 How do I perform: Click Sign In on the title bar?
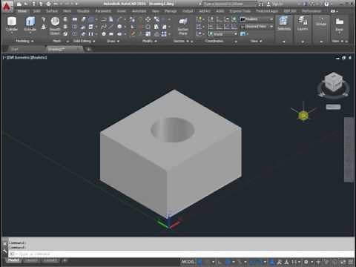click(274, 4)
